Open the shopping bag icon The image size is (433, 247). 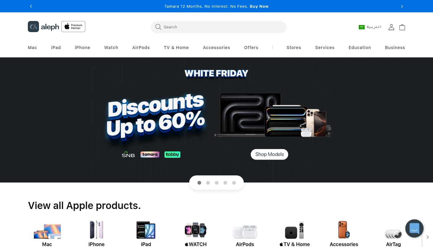402,27
